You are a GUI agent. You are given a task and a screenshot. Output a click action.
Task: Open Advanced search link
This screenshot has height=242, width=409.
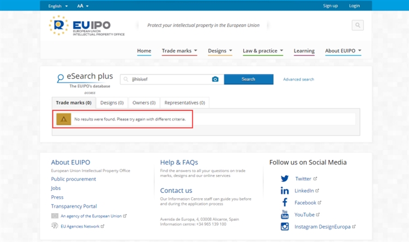[x=299, y=79]
